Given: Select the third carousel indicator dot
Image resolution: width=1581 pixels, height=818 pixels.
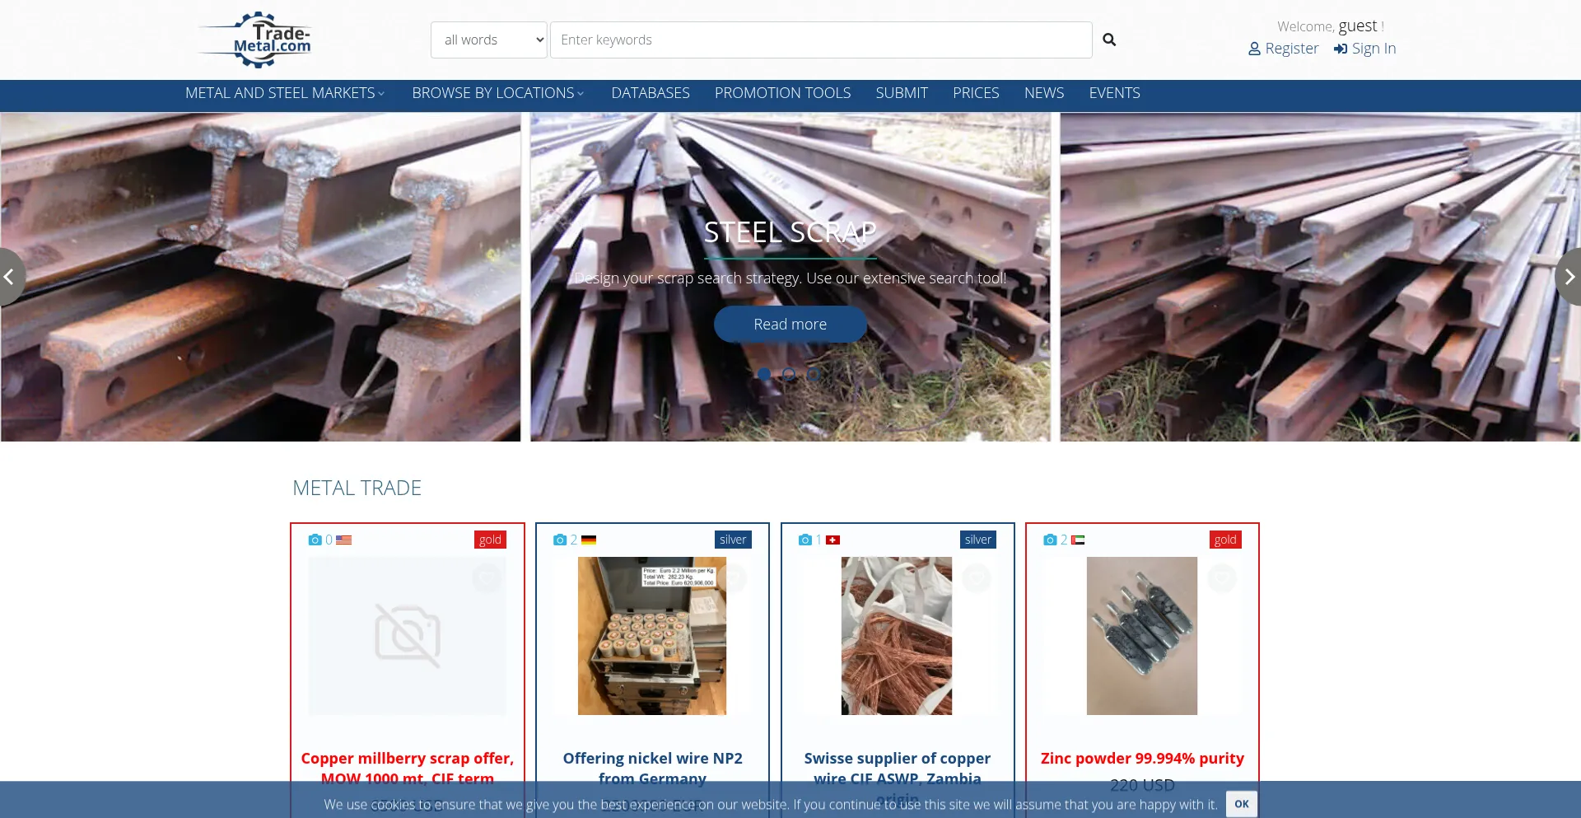Looking at the screenshot, I should pos(814,374).
